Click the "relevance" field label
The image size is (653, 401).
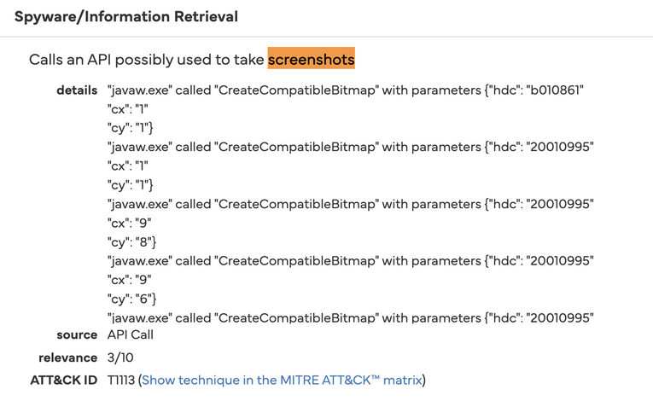point(67,357)
